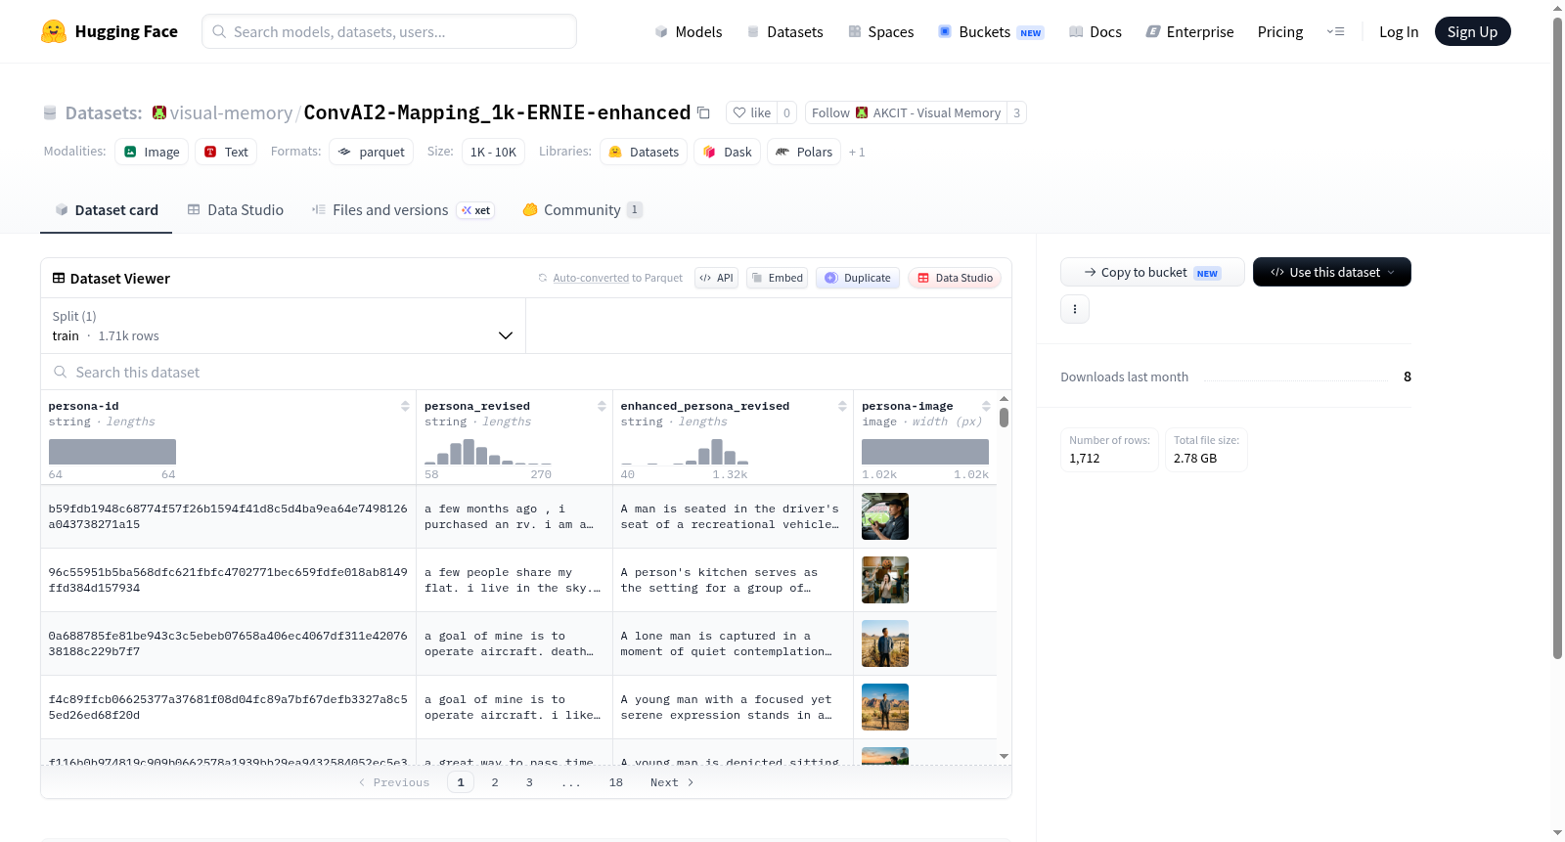Screen dimensions: 1565x842
Task: Open Data Studio from the viewer header
Action: 955,278
